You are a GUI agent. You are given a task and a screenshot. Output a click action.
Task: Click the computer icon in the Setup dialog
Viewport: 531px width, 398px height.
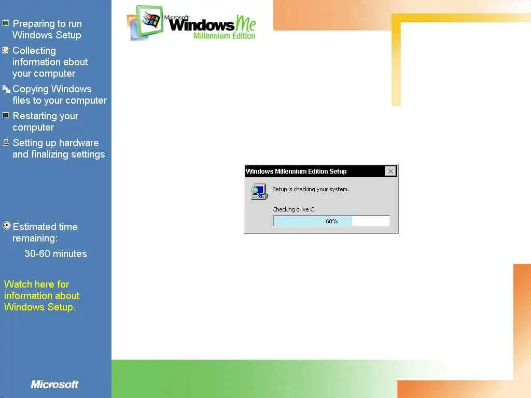point(259,192)
